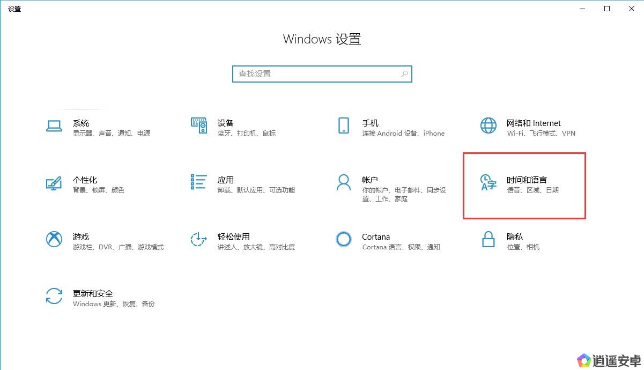Open the Devices keyboard-speaker icon

tap(199, 125)
